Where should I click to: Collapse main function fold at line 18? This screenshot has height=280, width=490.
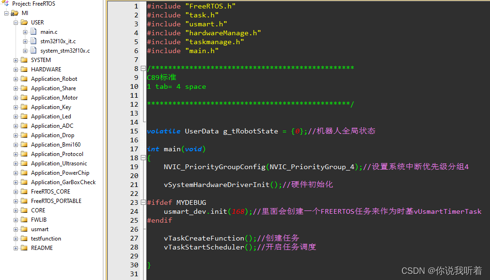[x=143, y=158]
